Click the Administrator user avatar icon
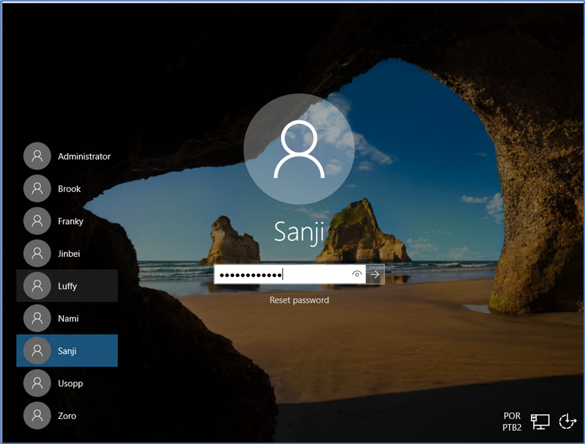The height and width of the screenshot is (444, 585). (37, 156)
